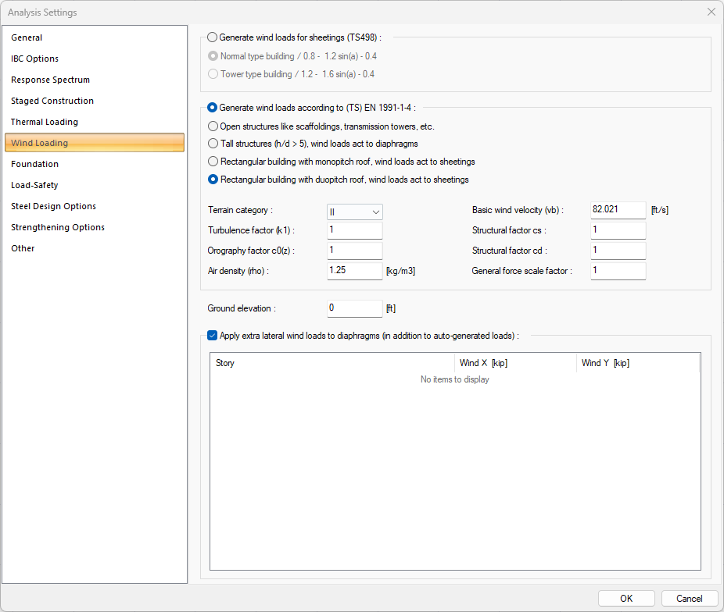This screenshot has height=612, width=724.
Task: Focus the Air density (rho) input
Action: tap(354, 270)
